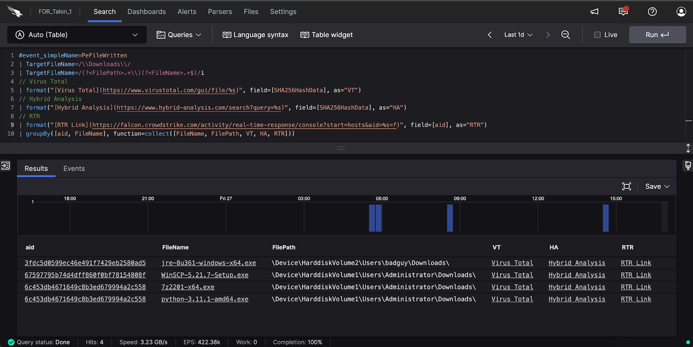
Task: Enable the Live checkbox
Action: tap(597, 35)
